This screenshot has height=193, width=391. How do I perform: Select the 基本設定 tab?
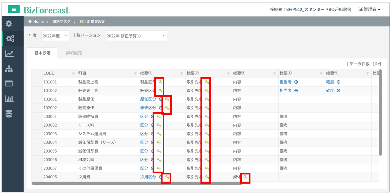pos(42,53)
